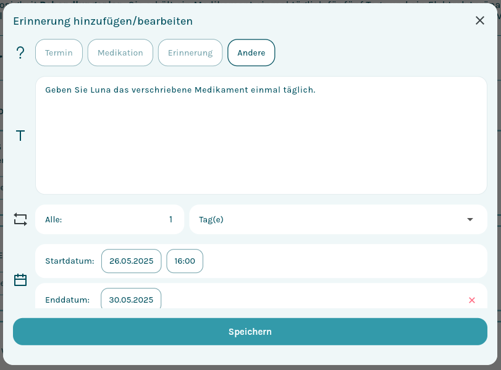Expand the interval unit list via arrow

470,219
